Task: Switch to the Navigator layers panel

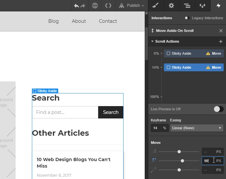Action: pos(187,6)
